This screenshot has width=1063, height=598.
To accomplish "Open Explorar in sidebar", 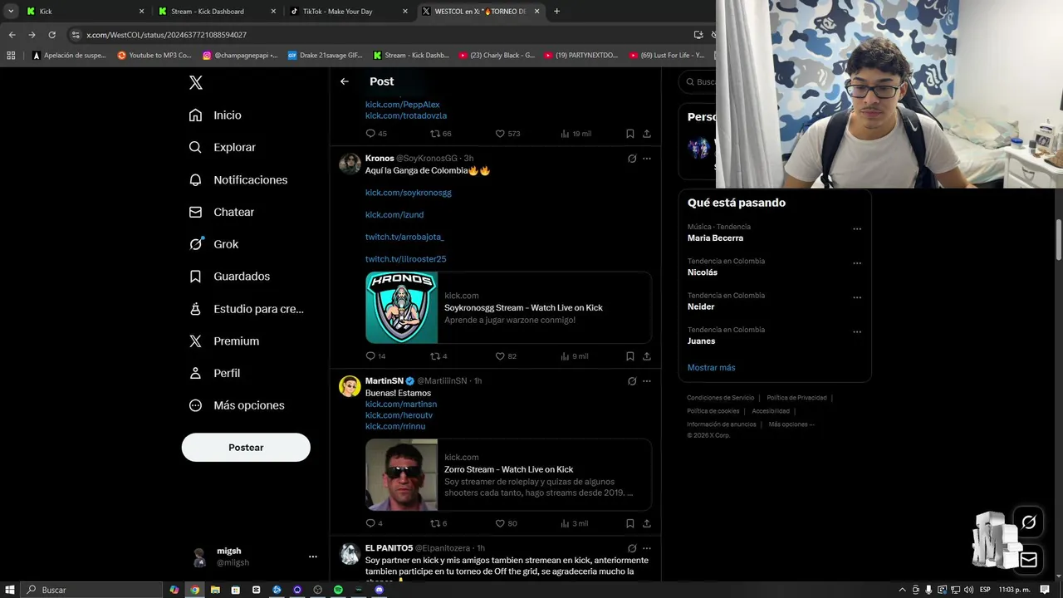I will click(x=222, y=147).
